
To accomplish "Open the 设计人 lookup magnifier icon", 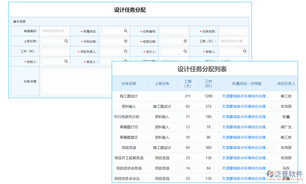I will pos(185,51).
